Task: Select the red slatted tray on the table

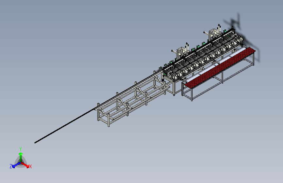Action: pos(221,67)
